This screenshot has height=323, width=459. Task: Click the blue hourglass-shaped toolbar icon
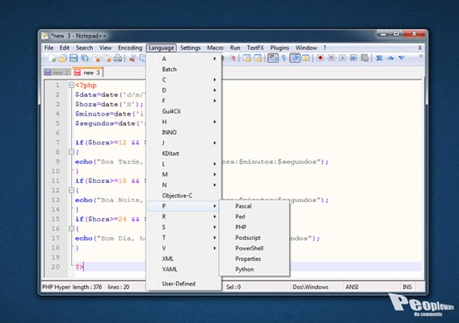(379, 58)
